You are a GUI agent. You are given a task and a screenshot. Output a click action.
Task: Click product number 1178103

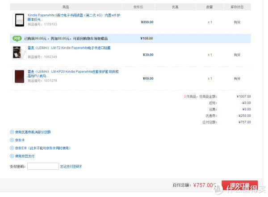50,24
